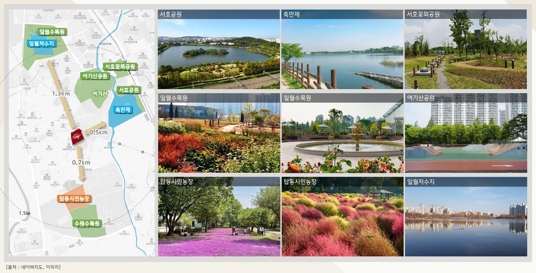Open the 서호꽃뫼공원 garden photo
Screen dimensions: 536x273
(466, 49)
